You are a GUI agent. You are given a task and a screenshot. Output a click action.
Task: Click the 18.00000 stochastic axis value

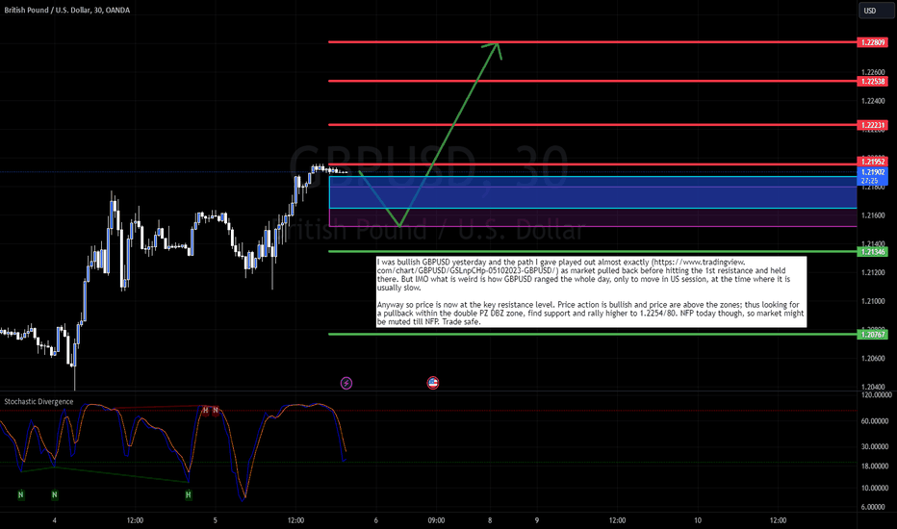pyautogui.click(x=875, y=466)
